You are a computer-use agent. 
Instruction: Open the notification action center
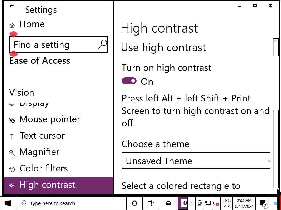[263, 203]
